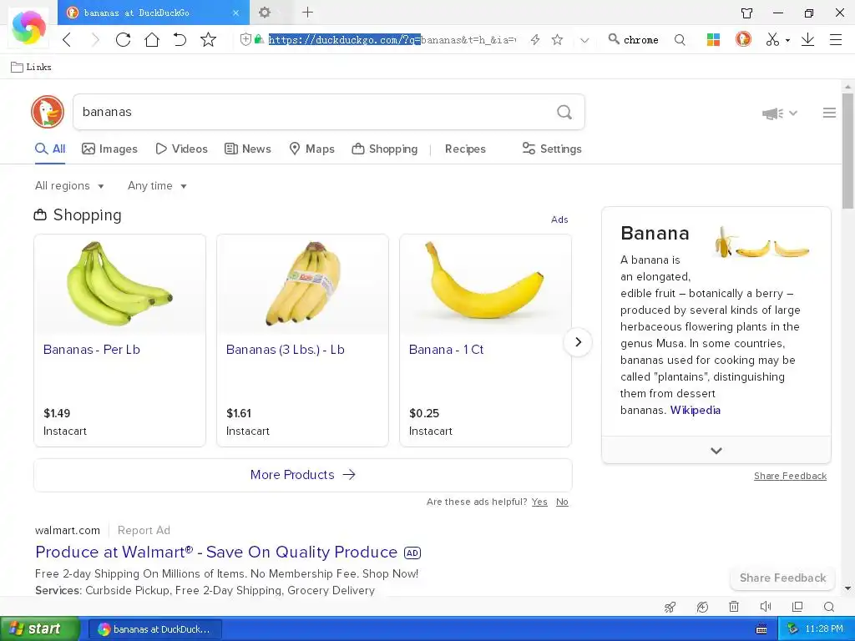Click the undo close-tab arrow icon
Viewport: 855px width, 641px height.
(x=180, y=40)
